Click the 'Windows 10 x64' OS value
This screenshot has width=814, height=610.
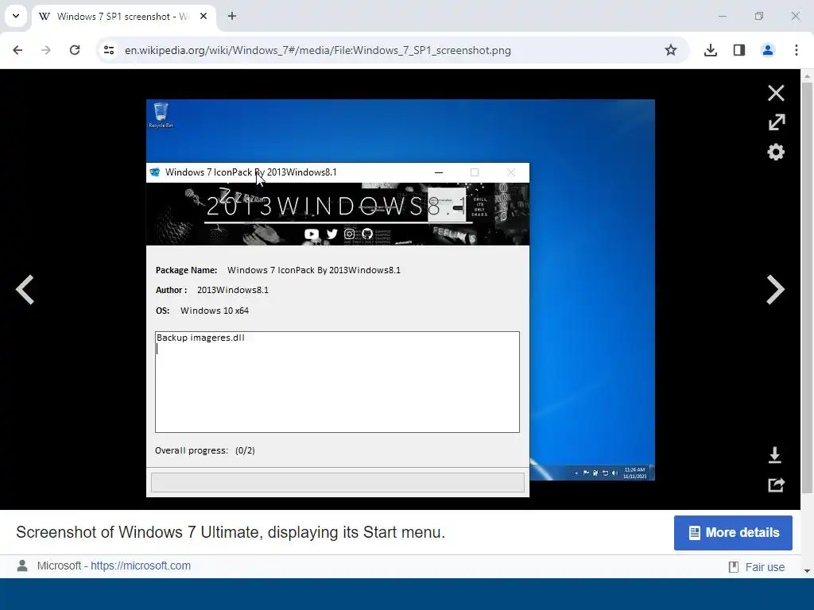pos(215,311)
